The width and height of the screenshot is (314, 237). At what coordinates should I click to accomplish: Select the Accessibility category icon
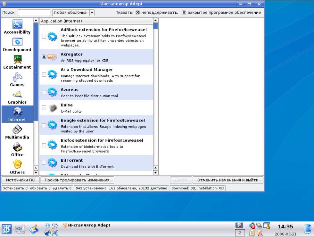(17, 24)
